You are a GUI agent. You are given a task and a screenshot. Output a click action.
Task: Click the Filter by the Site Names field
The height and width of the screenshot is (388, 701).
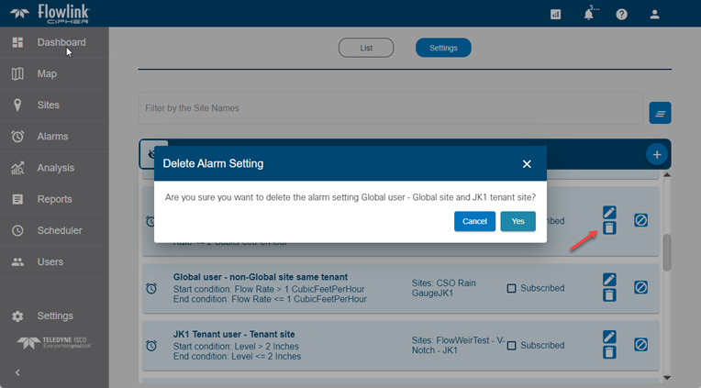click(x=390, y=108)
